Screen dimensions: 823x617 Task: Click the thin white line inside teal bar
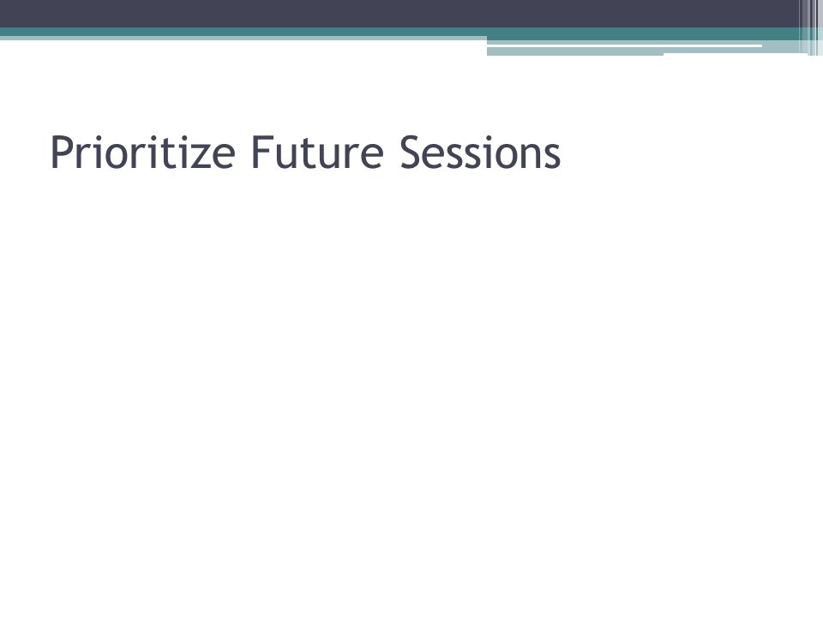[x=625, y=45]
